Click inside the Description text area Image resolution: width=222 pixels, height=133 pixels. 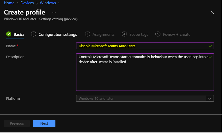[x=145, y=72]
